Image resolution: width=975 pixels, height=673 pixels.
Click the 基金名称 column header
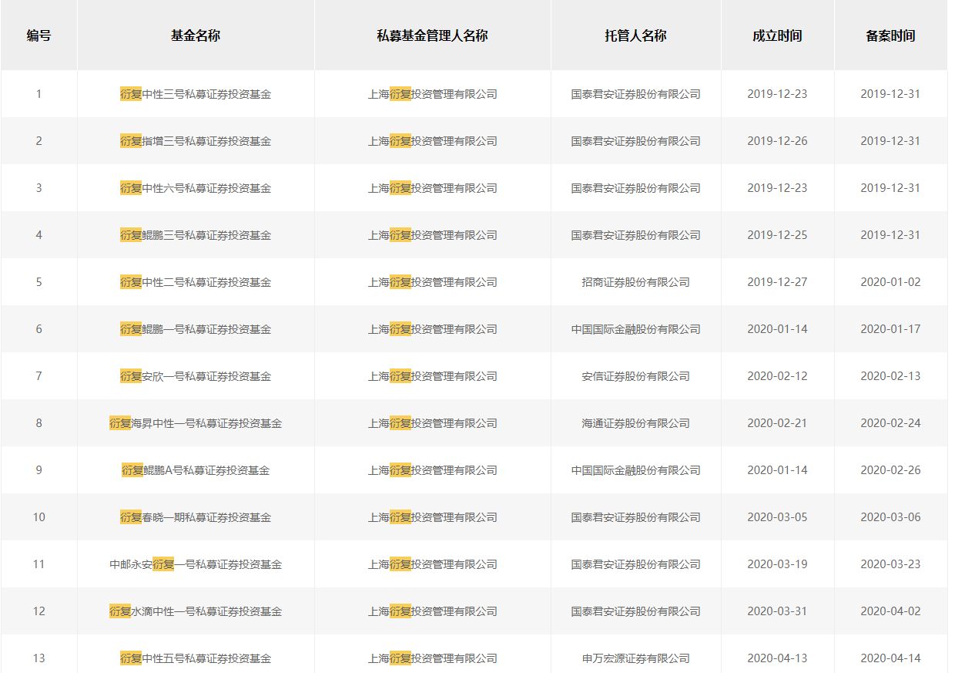pos(196,35)
